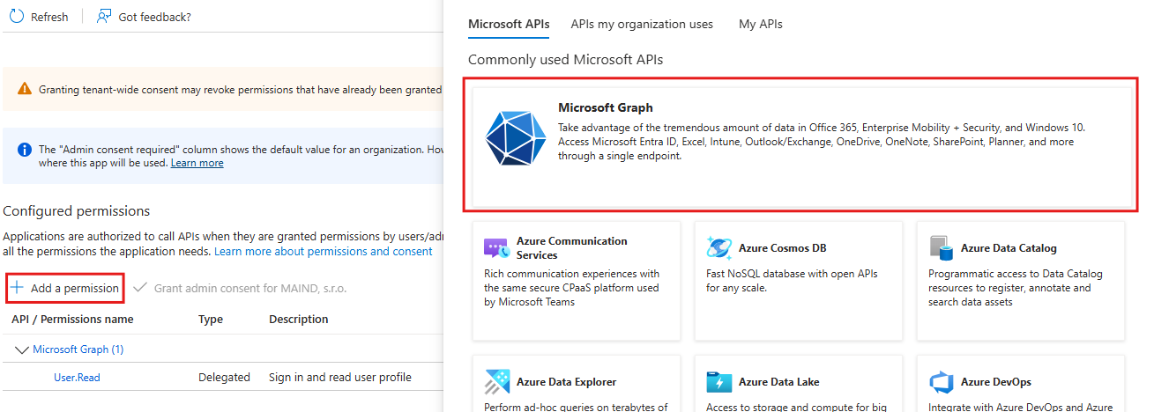The image size is (1154, 412).
Task: Click the Description column header
Action: [x=299, y=320]
